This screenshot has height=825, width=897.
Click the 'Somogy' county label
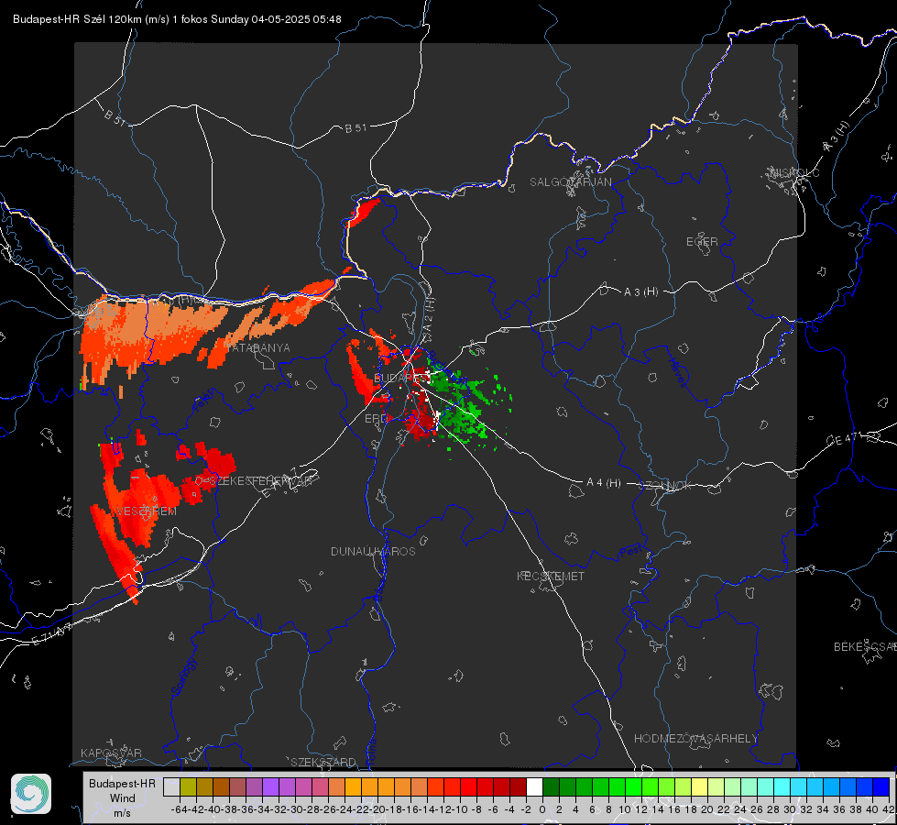[184, 676]
